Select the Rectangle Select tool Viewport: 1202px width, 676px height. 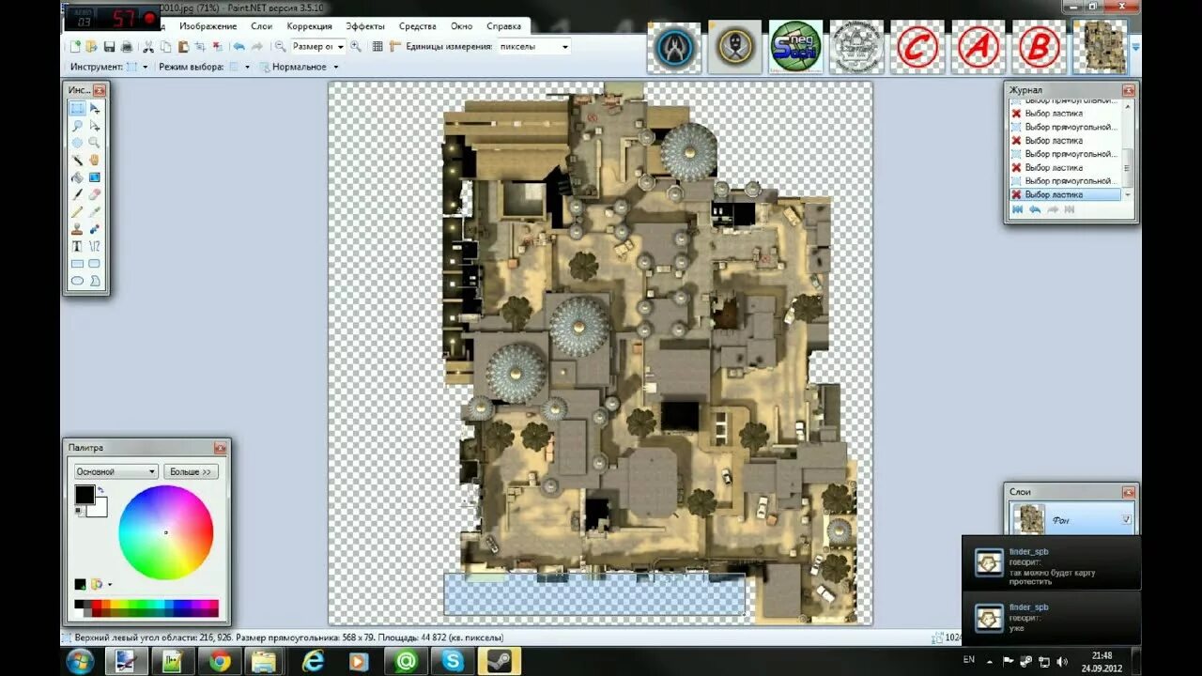pos(77,108)
